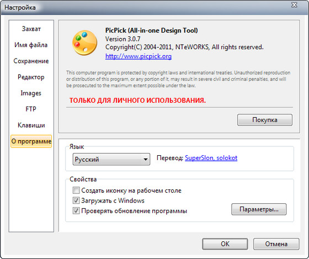Select the О программе tab
The width and height of the screenshot is (309, 259).
point(31,141)
